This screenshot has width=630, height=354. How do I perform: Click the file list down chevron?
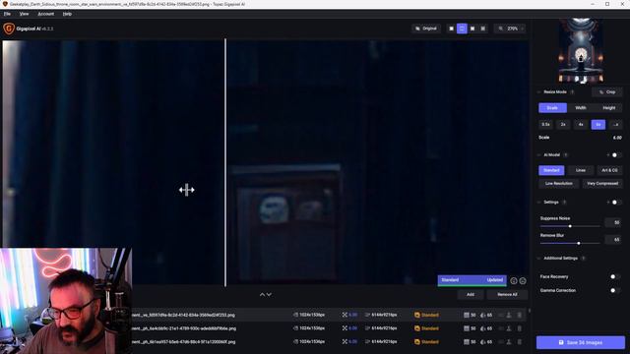(269, 295)
